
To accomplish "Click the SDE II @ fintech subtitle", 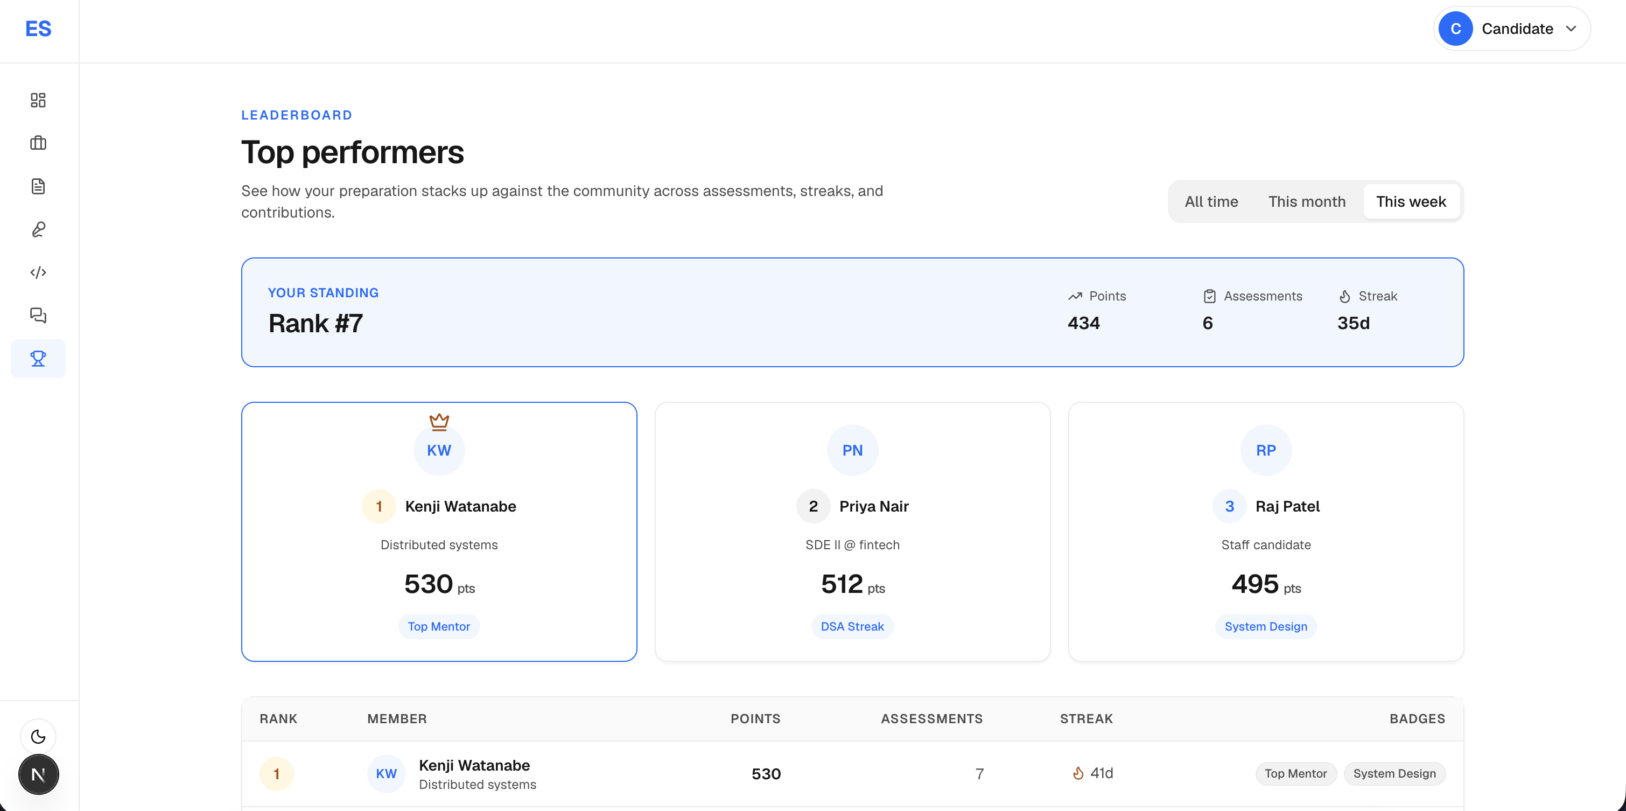I will 852,544.
